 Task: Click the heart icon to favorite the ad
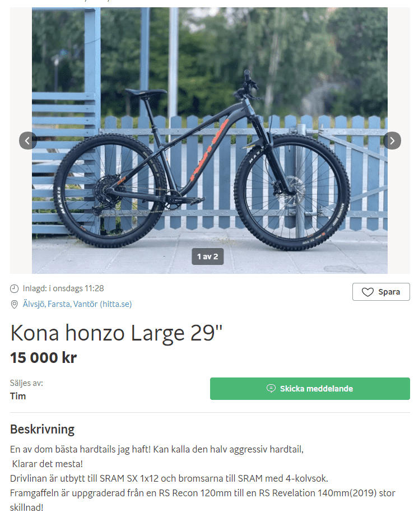[368, 292]
